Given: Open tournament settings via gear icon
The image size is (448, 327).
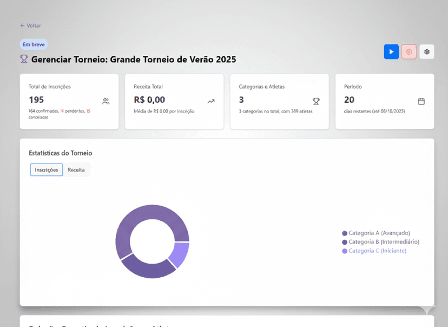Looking at the screenshot, I should (x=426, y=51).
